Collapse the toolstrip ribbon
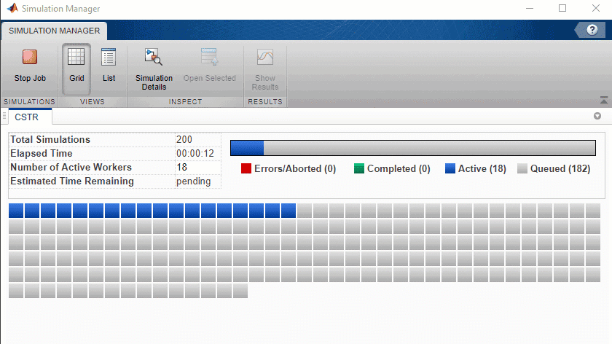This screenshot has width=612, height=344. coord(603,101)
